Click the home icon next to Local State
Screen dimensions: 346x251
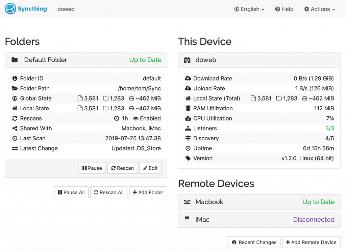[15, 108]
